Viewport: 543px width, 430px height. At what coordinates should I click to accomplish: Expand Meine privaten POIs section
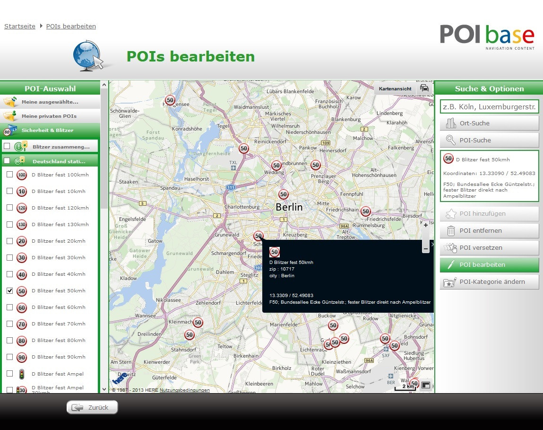50,116
